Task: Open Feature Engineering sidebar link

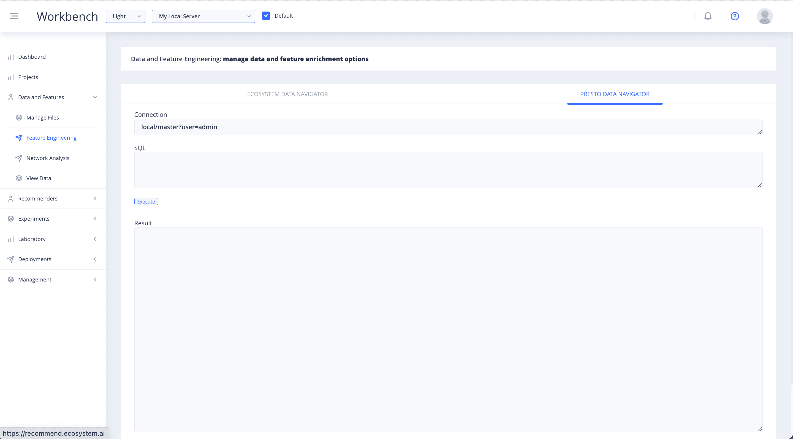Action: pos(51,138)
